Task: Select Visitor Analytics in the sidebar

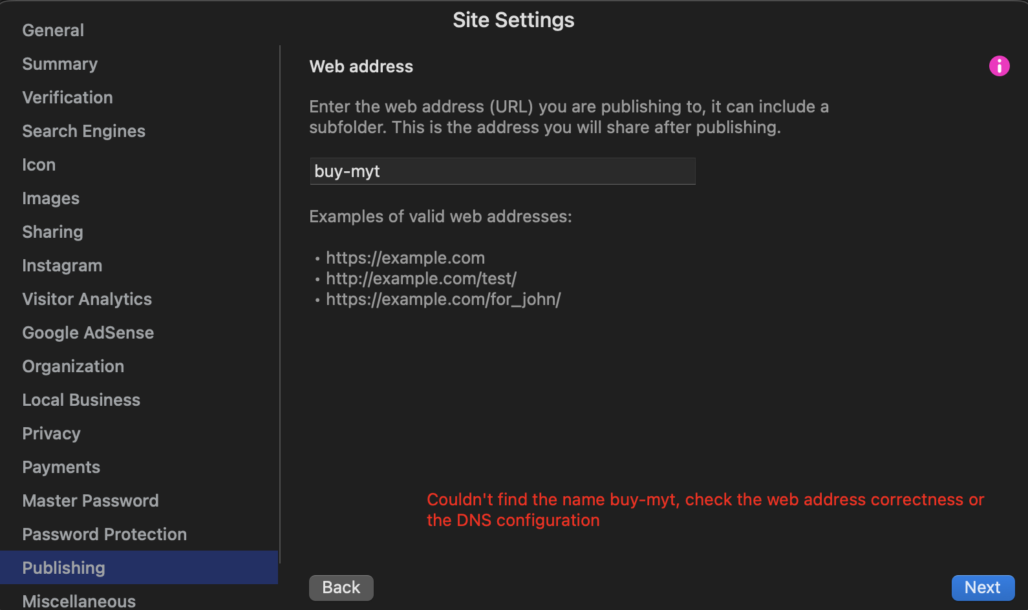Action: pos(87,299)
